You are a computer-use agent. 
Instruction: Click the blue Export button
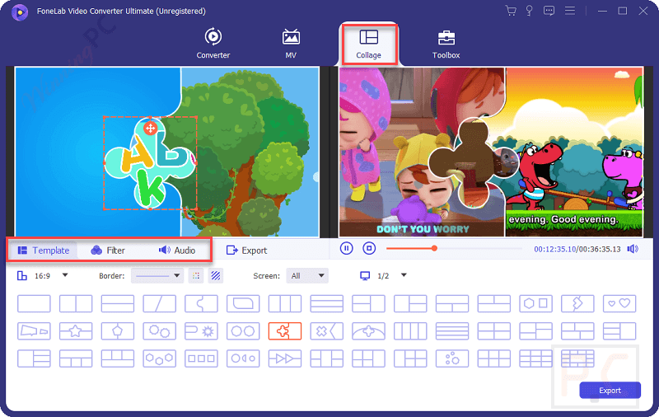point(610,391)
